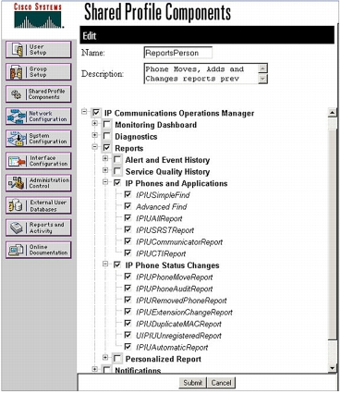Open Administration Control label
This screenshot has height=394, width=341.
tap(49, 183)
